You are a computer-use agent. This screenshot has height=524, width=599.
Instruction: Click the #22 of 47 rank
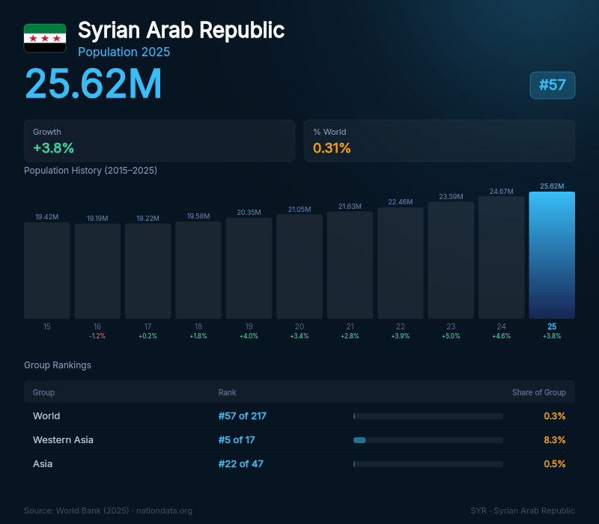(240, 463)
